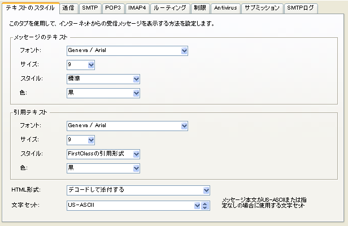Expand the メッセージのテキスト size dropdown

pyautogui.click(x=80, y=65)
